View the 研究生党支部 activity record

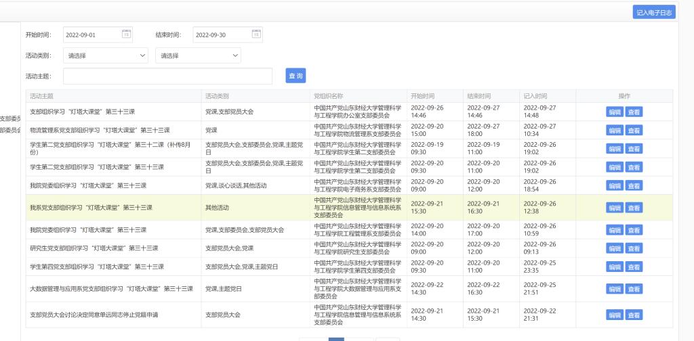pos(634,248)
